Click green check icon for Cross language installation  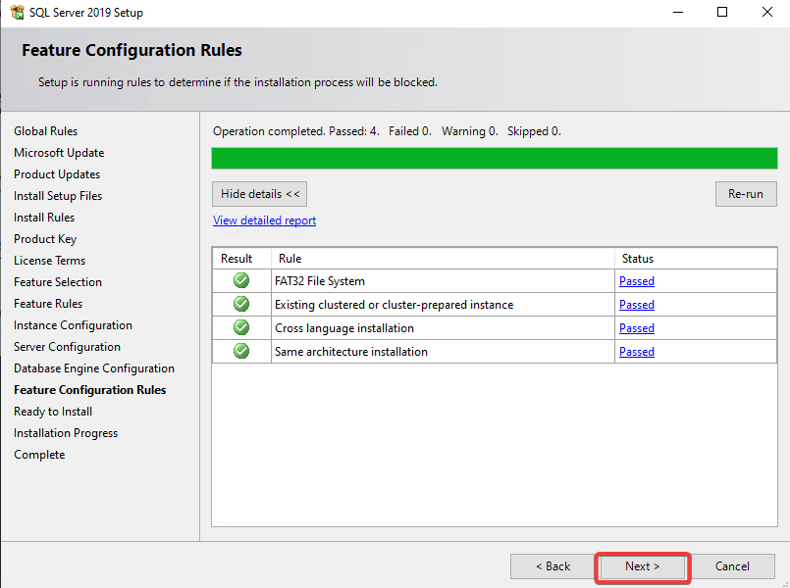click(x=241, y=327)
